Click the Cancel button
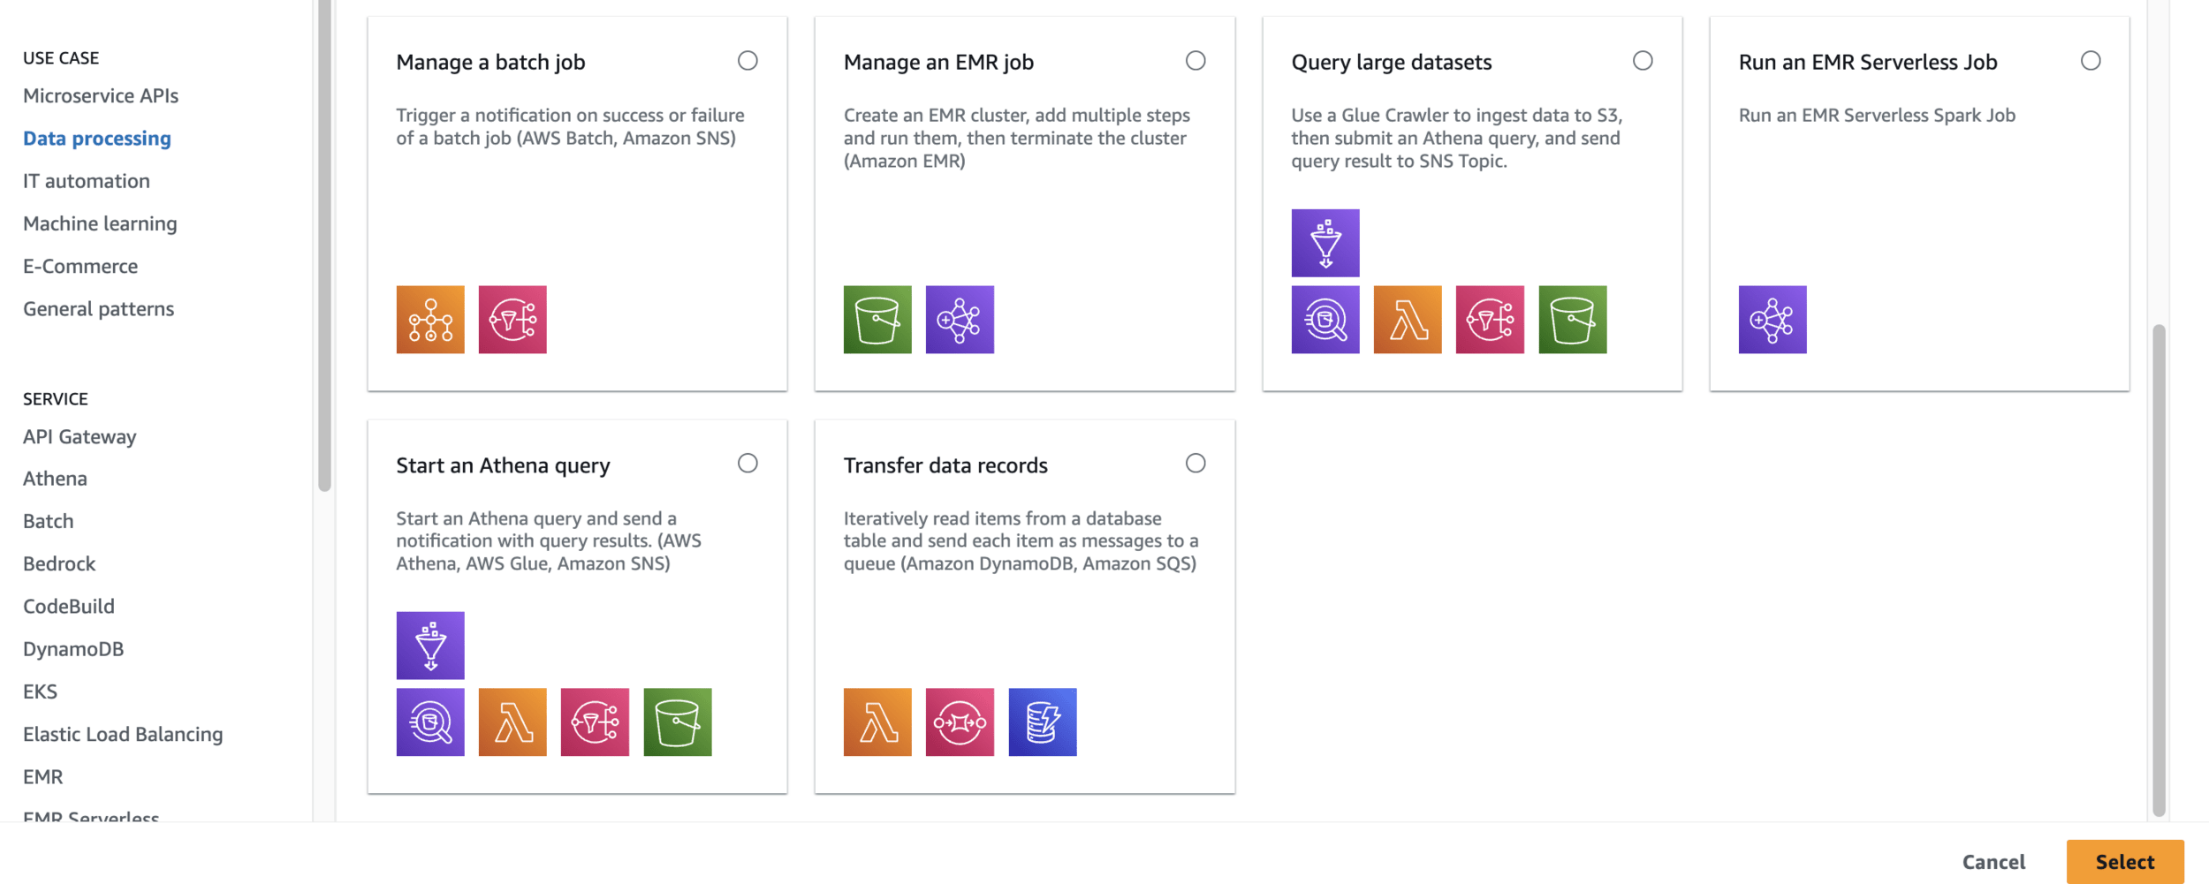This screenshot has width=2209, height=884. click(x=1993, y=861)
